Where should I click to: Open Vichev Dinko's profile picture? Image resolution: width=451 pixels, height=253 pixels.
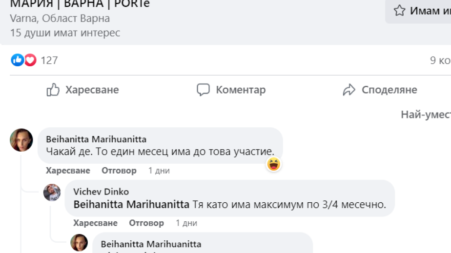pyautogui.click(x=52, y=192)
